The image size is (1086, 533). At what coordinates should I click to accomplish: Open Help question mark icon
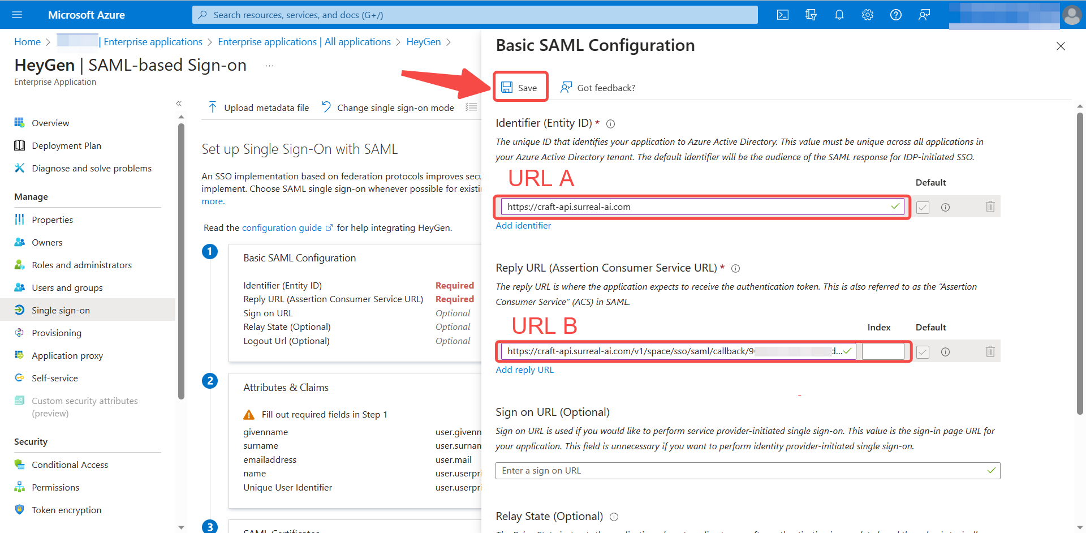[x=896, y=15]
